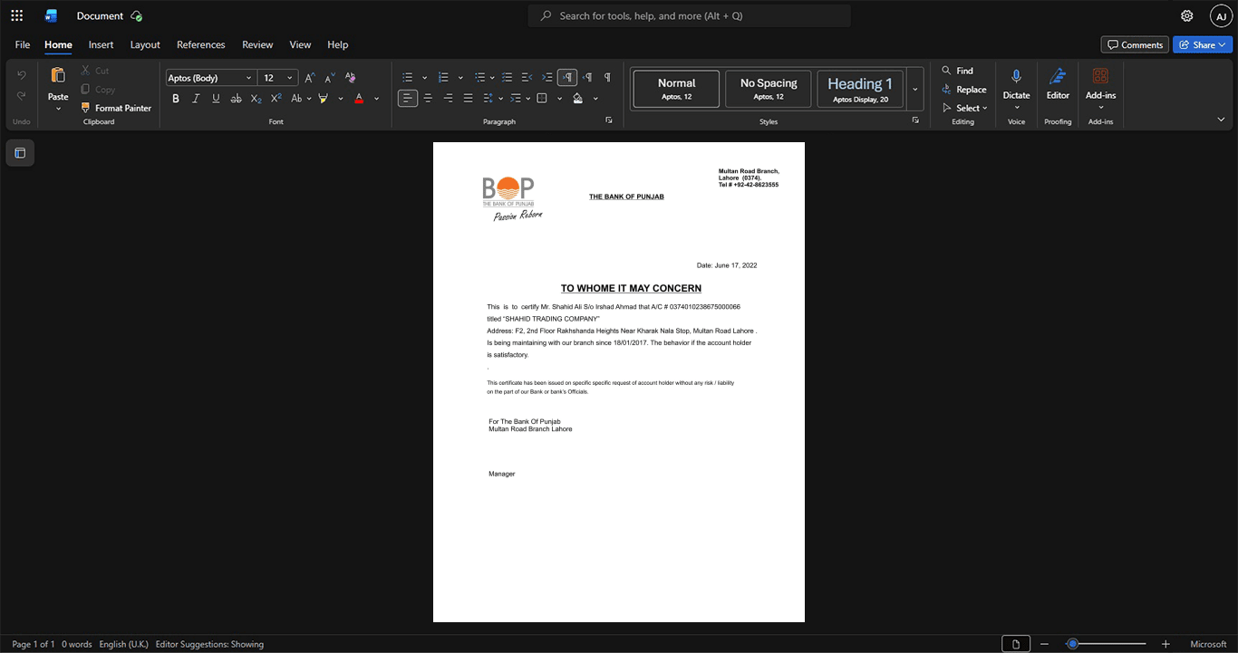Apply numbered list
The width and height of the screenshot is (1238, 653).
[443, 78]
